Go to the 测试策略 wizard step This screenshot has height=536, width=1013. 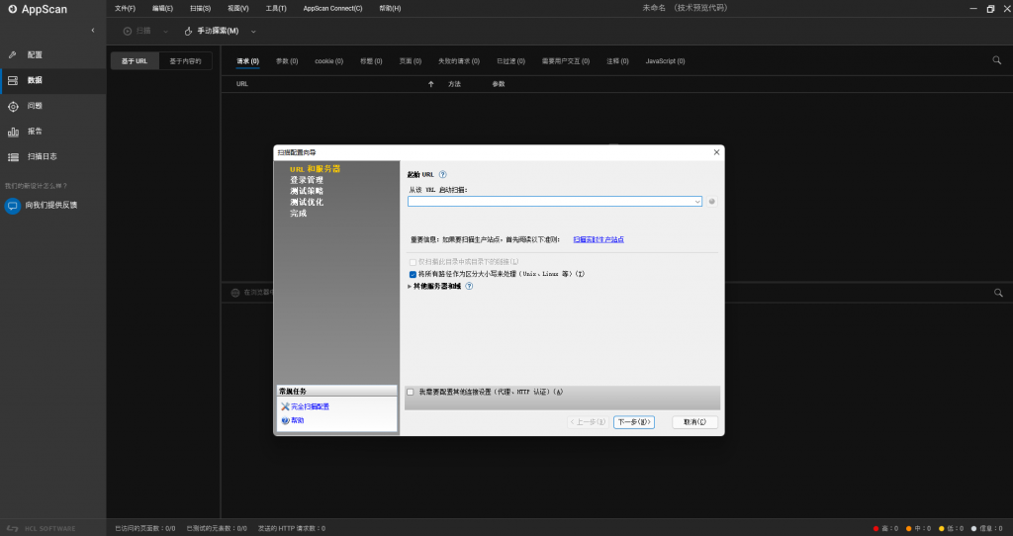tap(307, 191)
